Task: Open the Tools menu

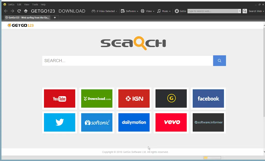Action: coord(35,5)
